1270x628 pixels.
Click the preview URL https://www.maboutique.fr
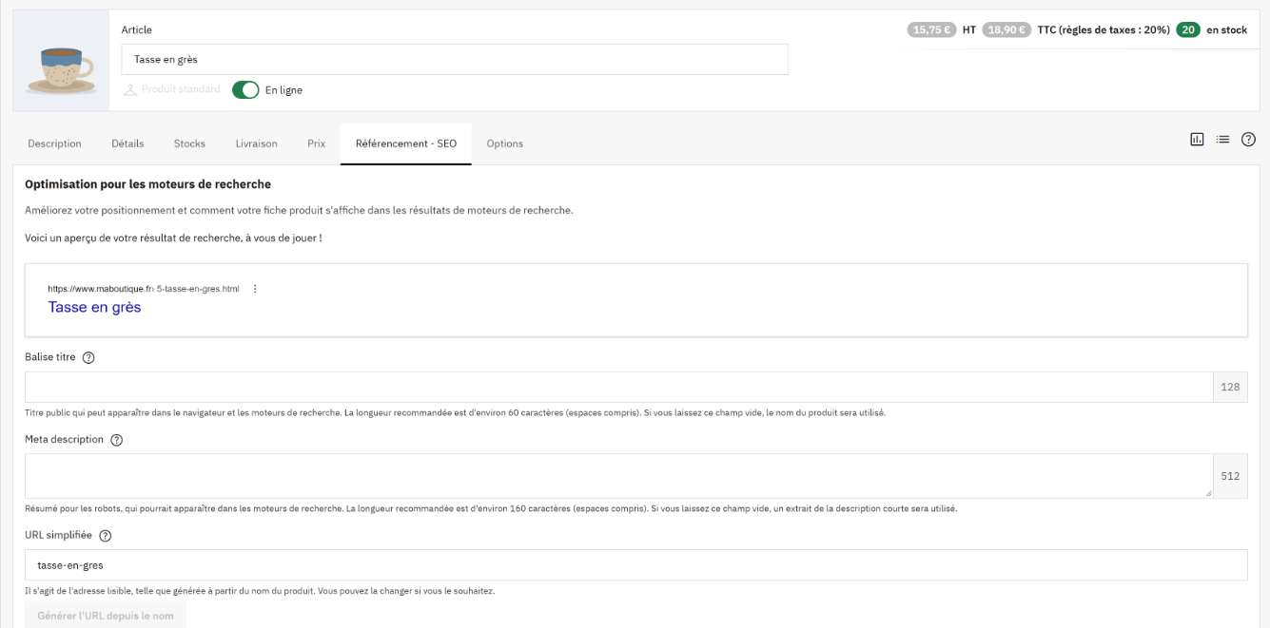coord(101,289)
